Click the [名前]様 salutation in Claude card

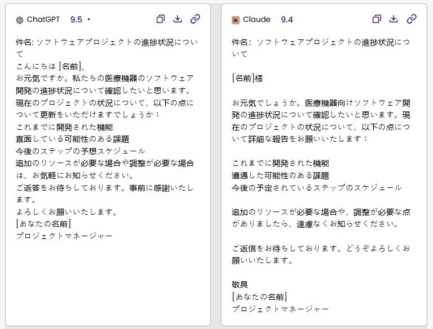click(x=248, y=78)
